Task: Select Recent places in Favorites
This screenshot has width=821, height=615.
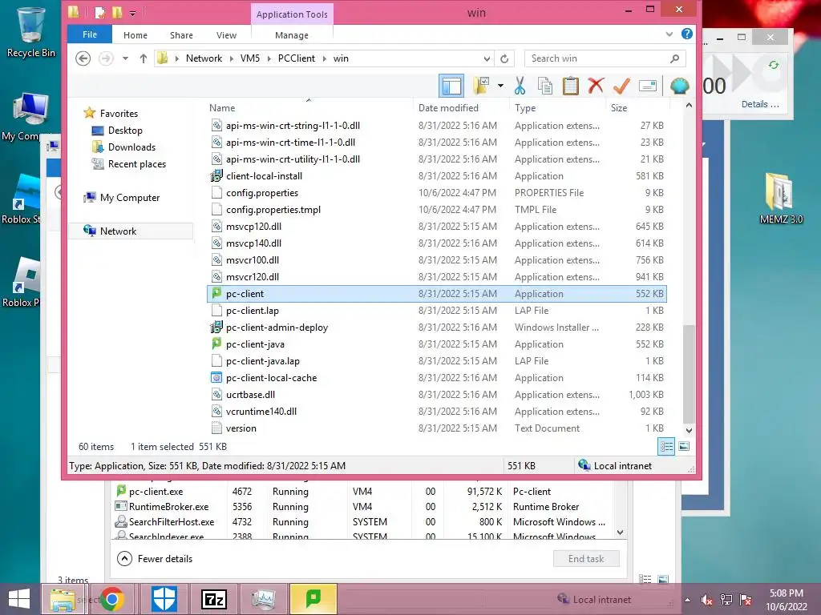Action: [x=136, y=163]
